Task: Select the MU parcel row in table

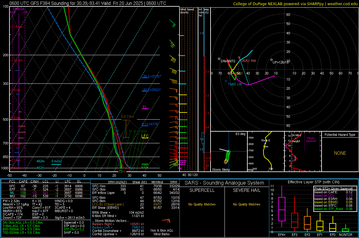Action: coord(46,196)
